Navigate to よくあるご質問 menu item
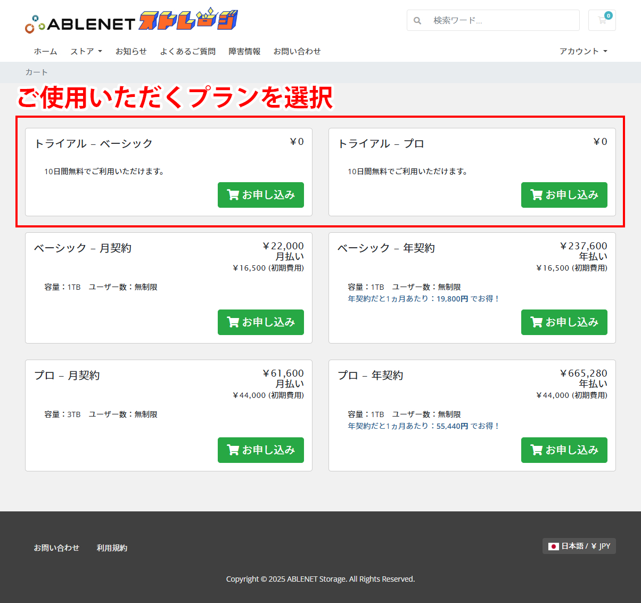Screen dimensions: 641x603 pos(187,51)
